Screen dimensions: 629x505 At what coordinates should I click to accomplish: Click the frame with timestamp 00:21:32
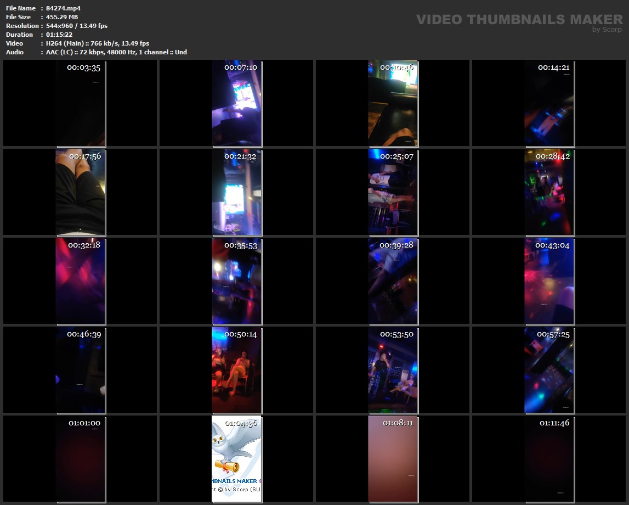tap(237, 192)
